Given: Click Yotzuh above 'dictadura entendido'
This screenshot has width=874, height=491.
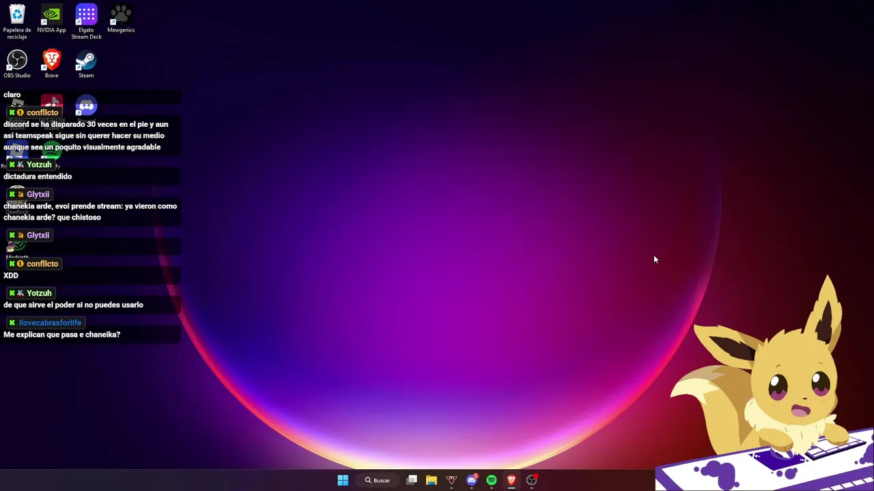Looking at the screenshot, I should (x=39, y=164).
